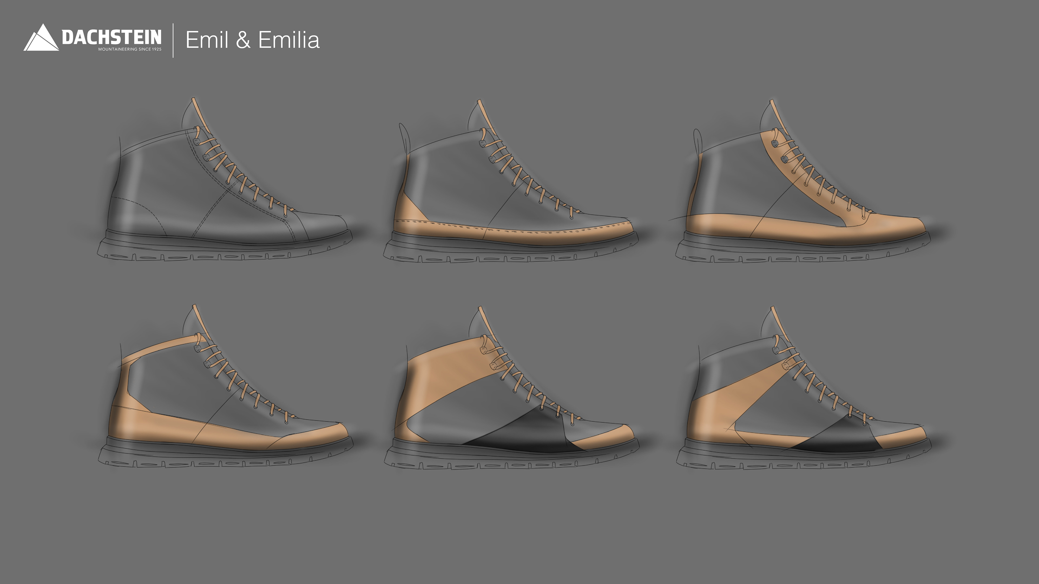Select the all-grey boot sketch
Screen dimensions: 1039x584
[225, 179]
